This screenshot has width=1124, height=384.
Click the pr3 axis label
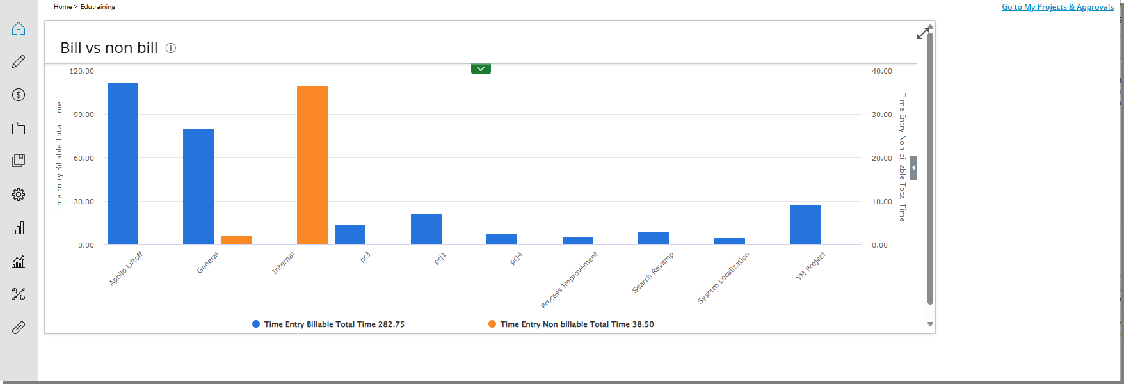[365, 257]
